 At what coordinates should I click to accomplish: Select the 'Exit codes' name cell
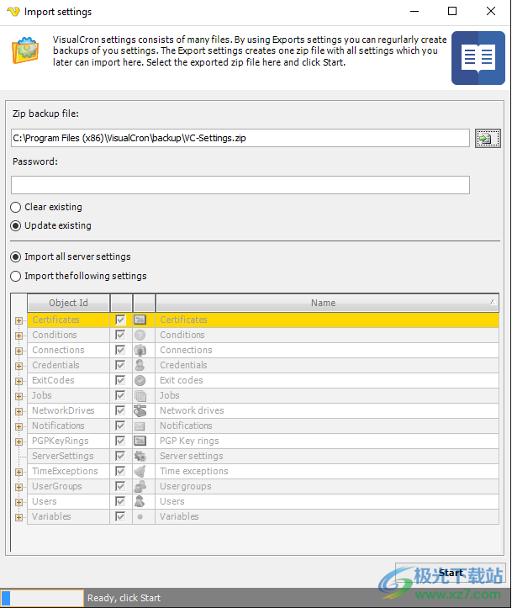[327, 380]
